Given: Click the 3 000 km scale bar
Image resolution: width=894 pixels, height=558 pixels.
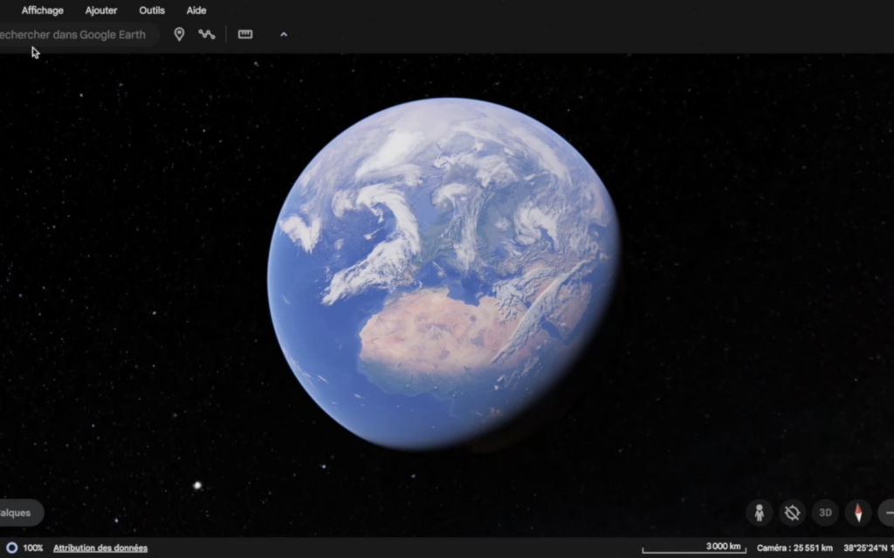Looking at the screenshot, I should pos(694,548).
